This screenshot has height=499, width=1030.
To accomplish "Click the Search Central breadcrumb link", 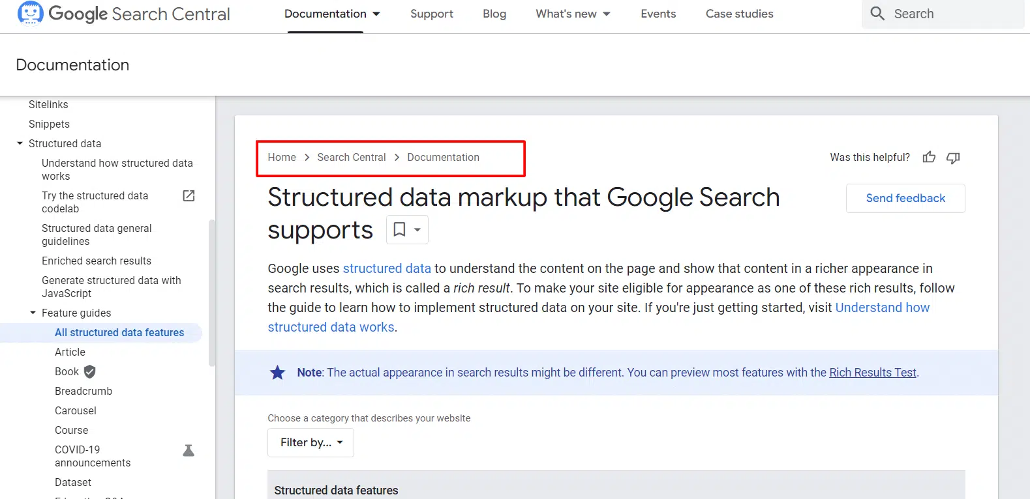I will point(352,157).
